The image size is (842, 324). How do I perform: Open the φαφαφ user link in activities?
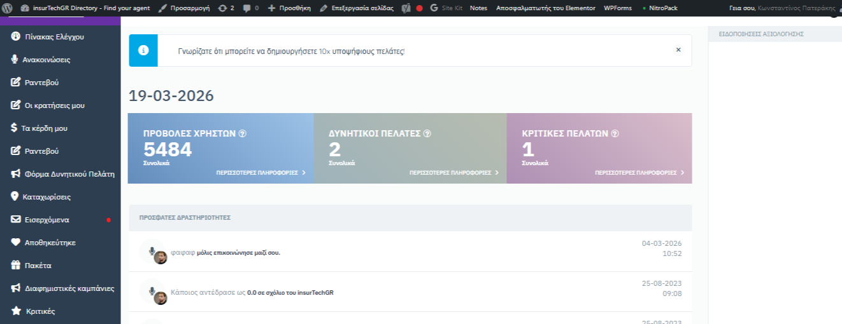pos(183,252)
